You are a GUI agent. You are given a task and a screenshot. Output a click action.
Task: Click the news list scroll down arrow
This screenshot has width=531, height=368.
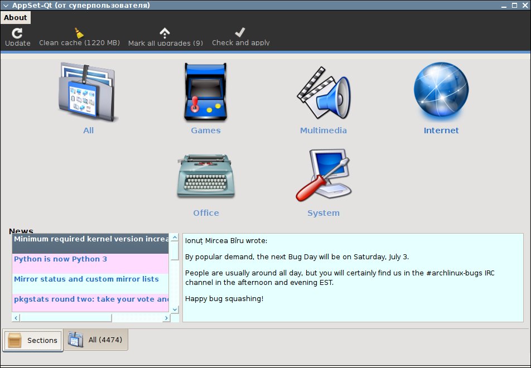pyautogui.click(x=175, y=309)
